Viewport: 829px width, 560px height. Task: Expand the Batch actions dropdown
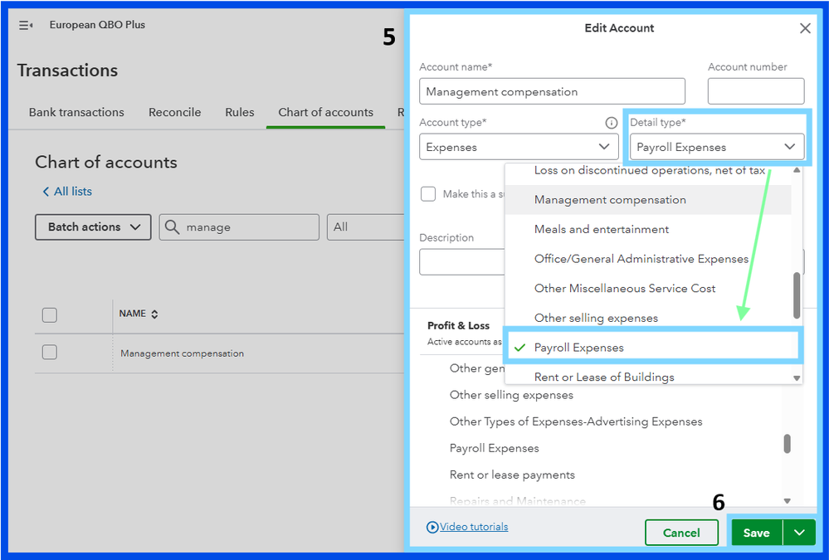pyautogui.click(x=93, y=226)
